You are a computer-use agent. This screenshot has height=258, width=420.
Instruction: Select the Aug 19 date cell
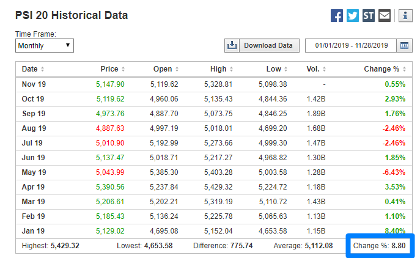(x=34, y=128)
